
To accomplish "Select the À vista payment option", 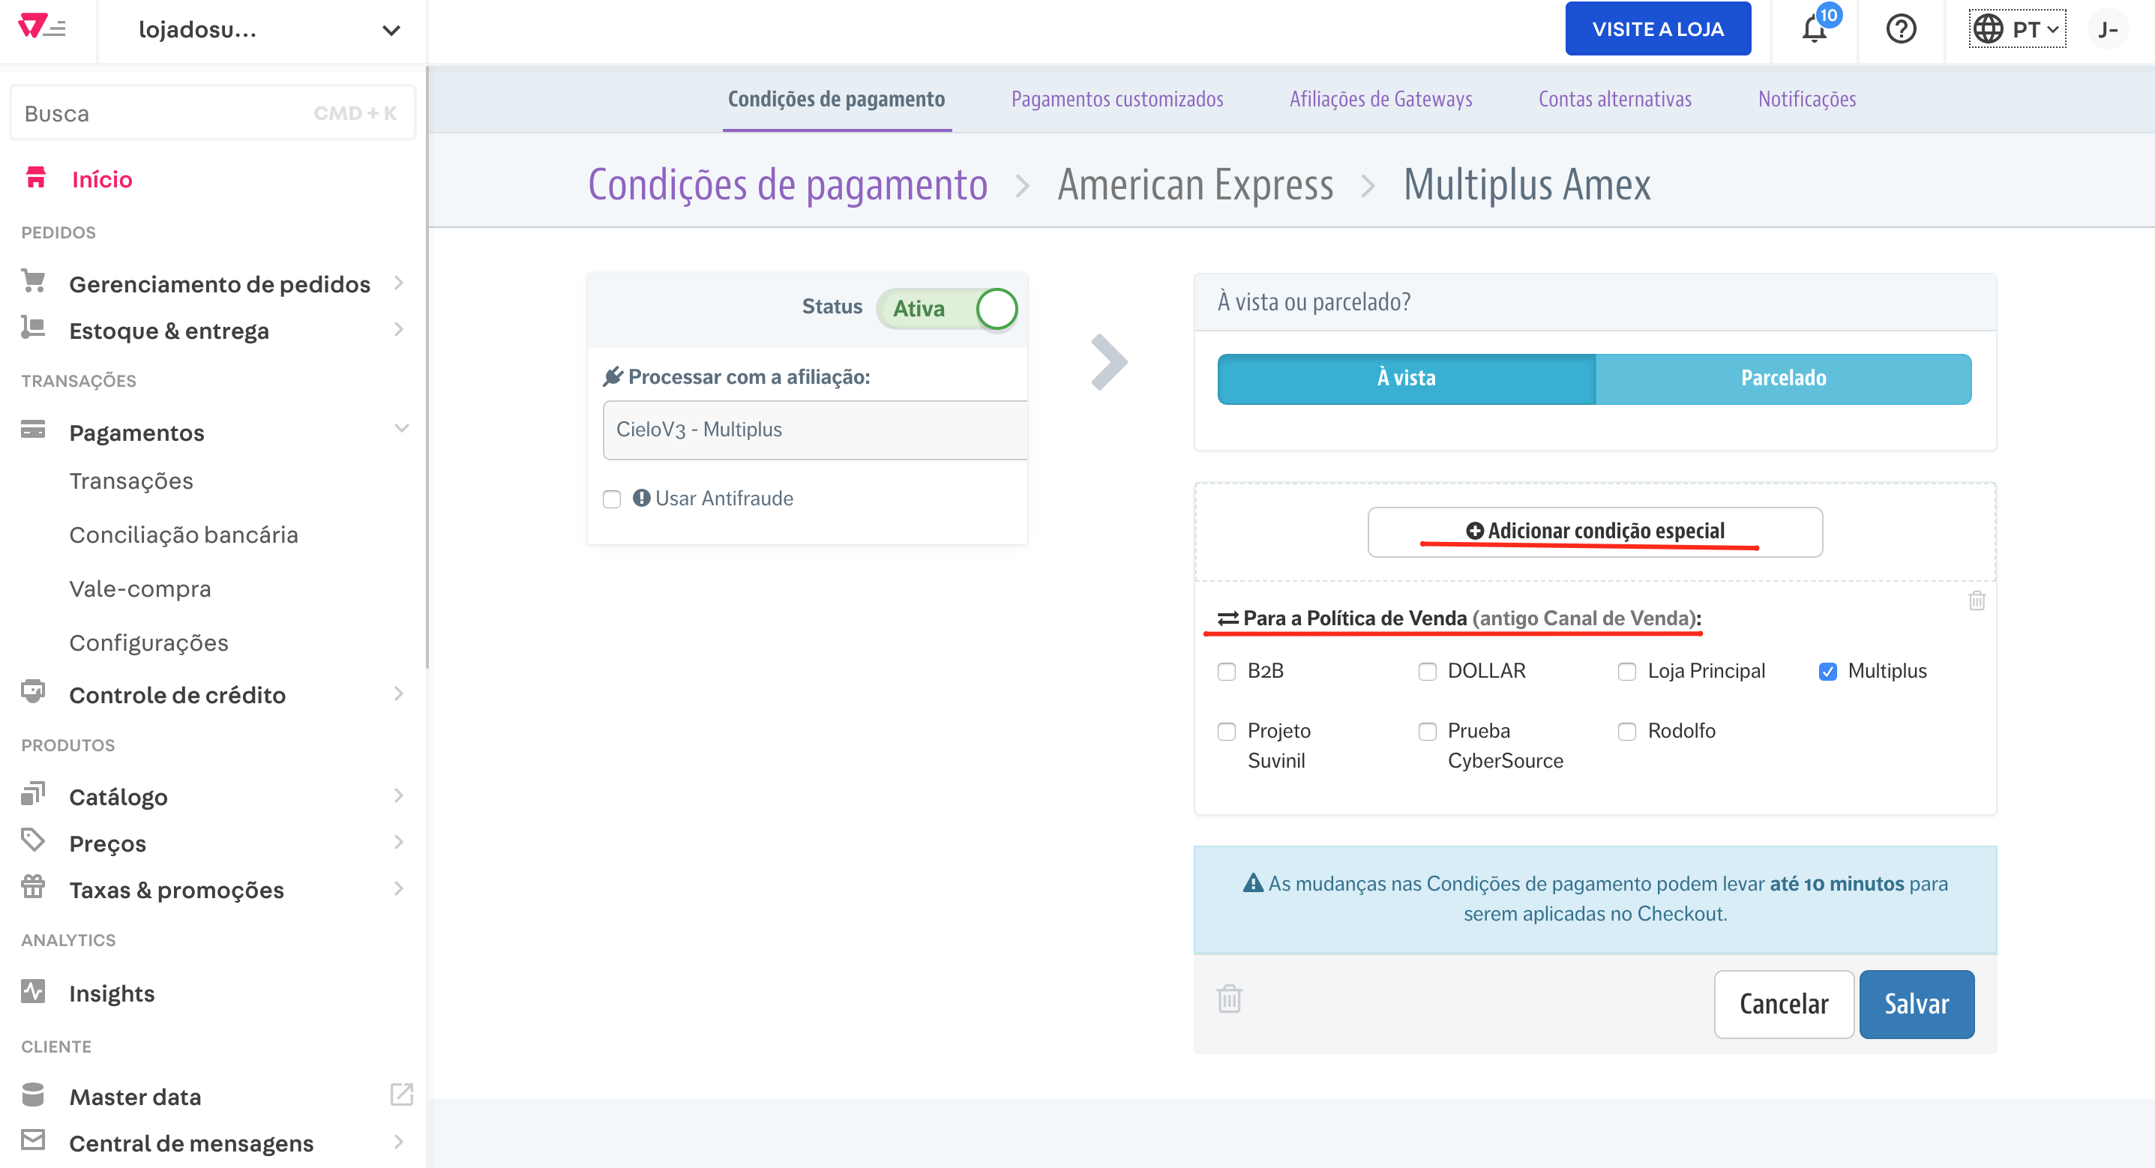I will pos(1407,377).
